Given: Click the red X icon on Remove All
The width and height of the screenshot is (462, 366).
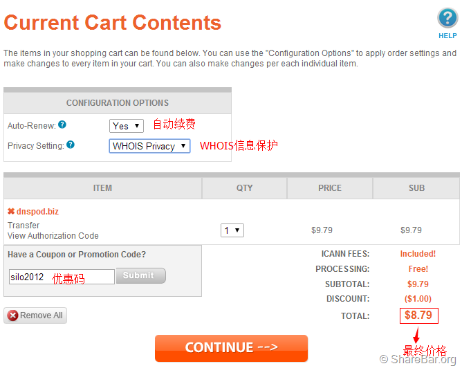Looking at the screenshot, I should (12, 315).
